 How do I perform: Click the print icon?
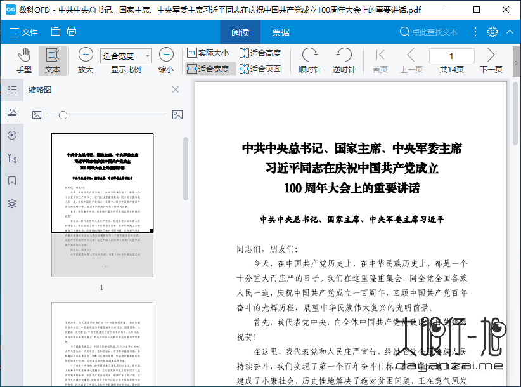[72, 31]
